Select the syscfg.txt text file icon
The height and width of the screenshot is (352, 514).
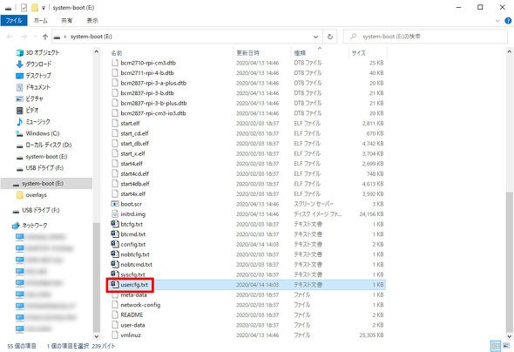point(115,274)
